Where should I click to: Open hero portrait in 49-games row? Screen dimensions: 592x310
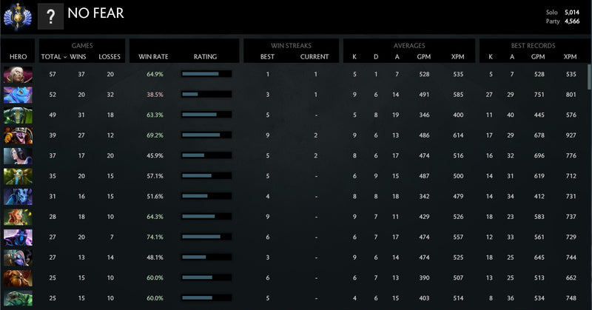17,115
